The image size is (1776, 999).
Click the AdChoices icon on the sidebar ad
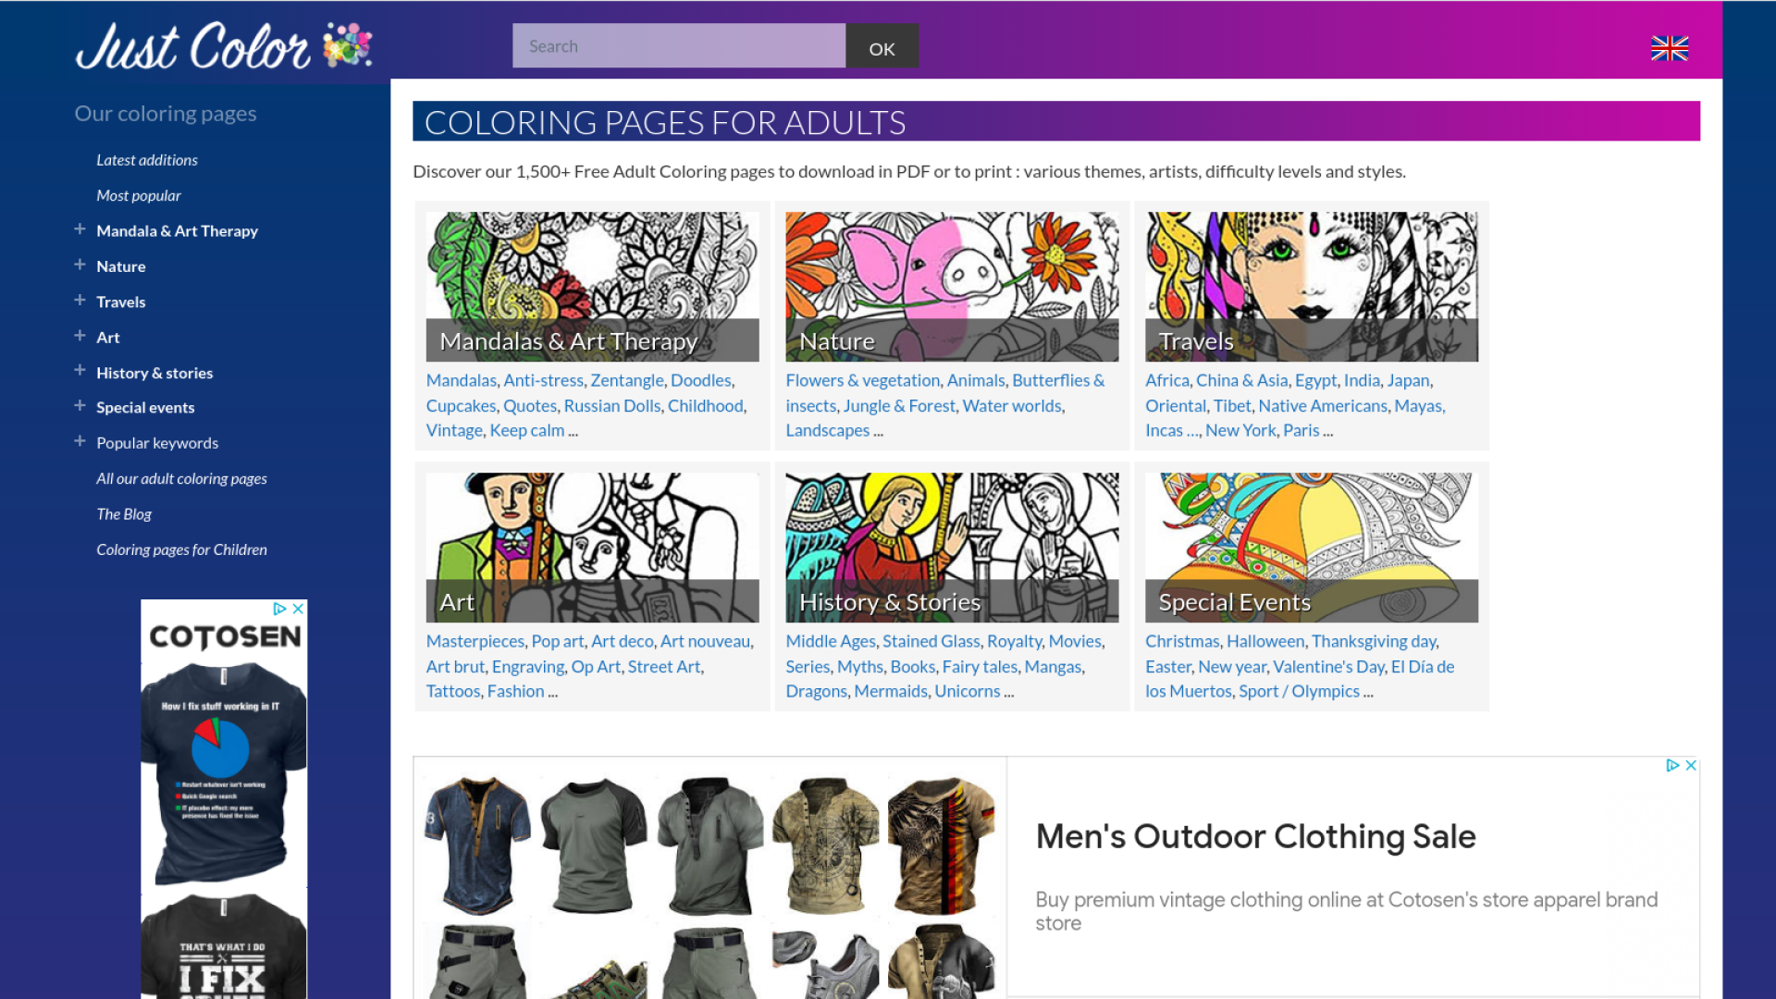(x=279, y=609)
